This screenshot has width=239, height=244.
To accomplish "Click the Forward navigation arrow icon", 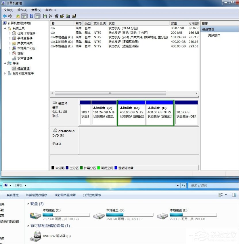I will point(10,16).
